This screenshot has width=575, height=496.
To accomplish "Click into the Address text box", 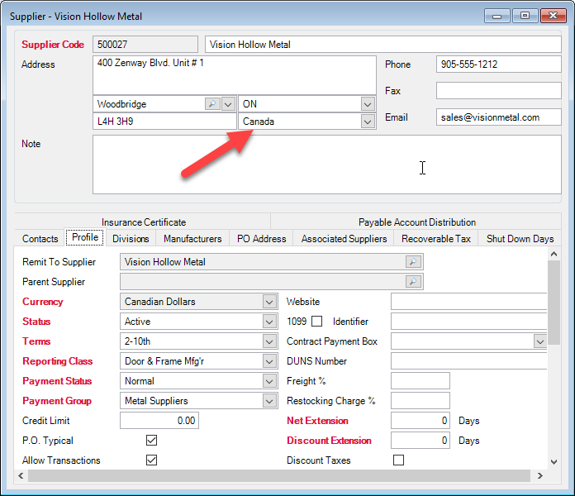I will click(235, 75).
